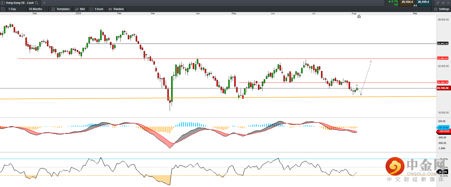Pop out chart into separate window
The width and height of the screenshot is (451, 187).
pyautogui.click(x=443, y=3)
